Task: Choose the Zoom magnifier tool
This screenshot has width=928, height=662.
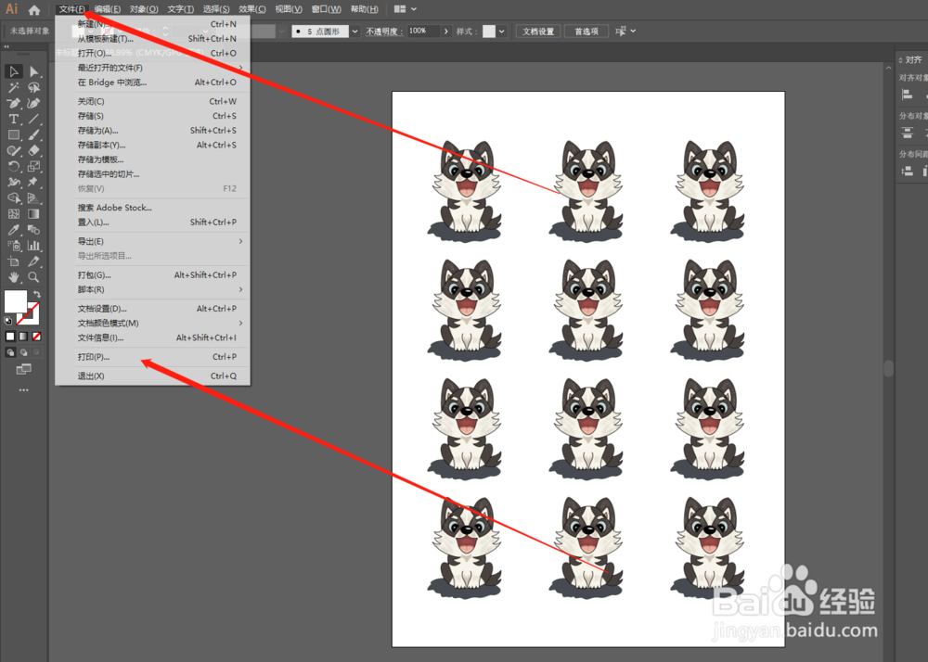Action: coord(33,276)
